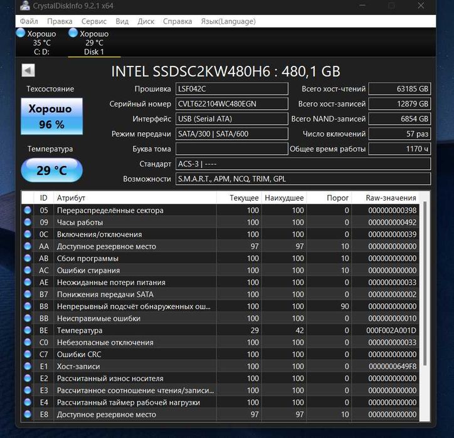Click status icon of row C0 Небезопасные отключения

pos(28,342)
